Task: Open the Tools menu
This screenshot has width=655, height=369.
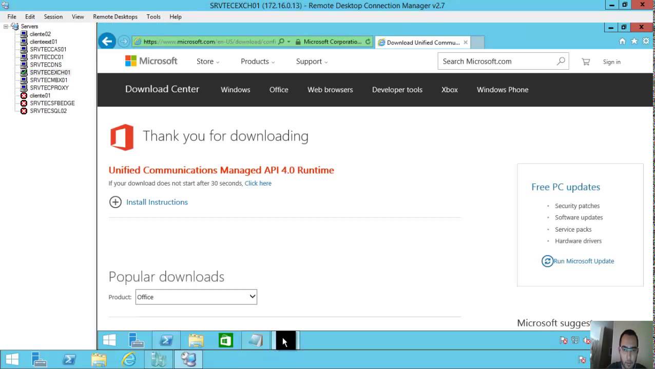Action: click(153, 16)
